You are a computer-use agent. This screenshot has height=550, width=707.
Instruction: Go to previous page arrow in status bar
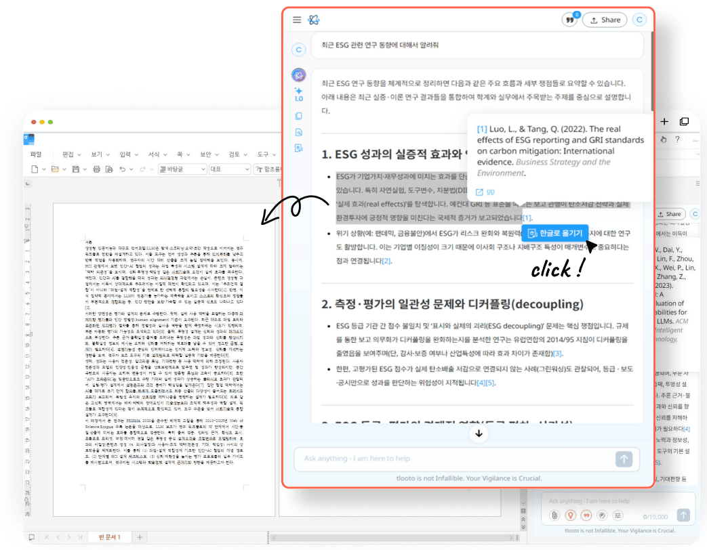click(x=58, y=537)
